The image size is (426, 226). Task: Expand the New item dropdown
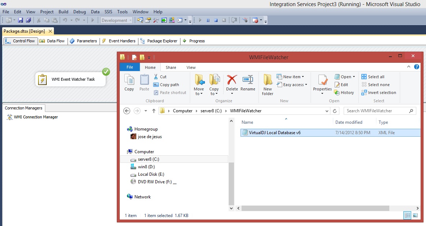(x=303, y=77)
